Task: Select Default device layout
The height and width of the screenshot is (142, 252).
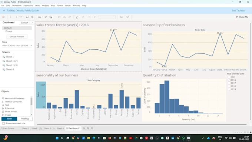Action: (17, 28)
